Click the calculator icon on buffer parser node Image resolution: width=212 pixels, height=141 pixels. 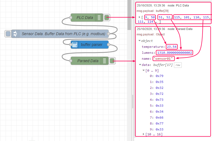[x=75, y=45]
